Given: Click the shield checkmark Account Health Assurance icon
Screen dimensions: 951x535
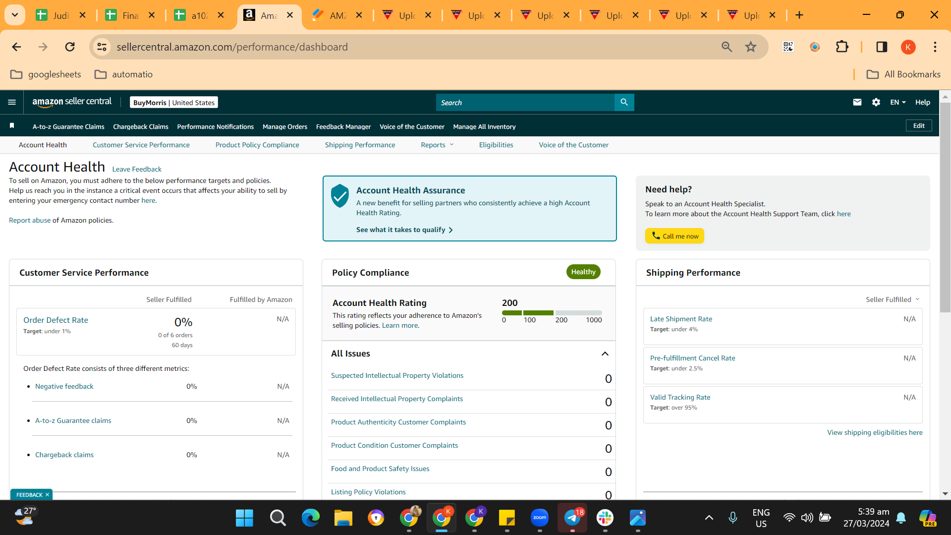Looking at the screenshot, I should (340, 196).
